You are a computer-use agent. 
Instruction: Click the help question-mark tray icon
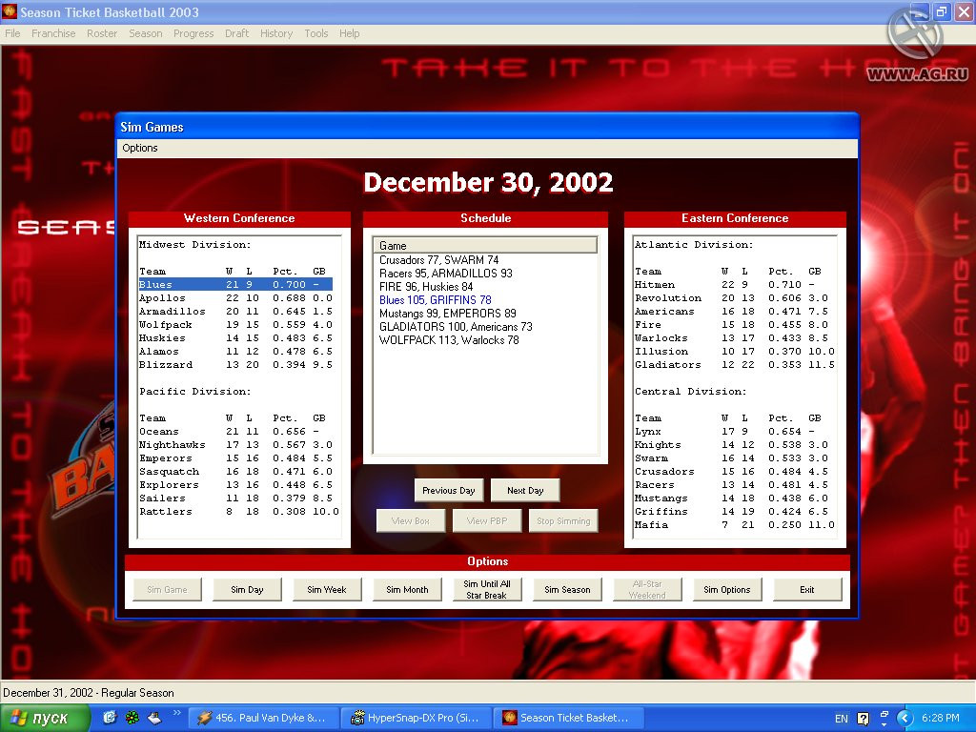[863, 719]
